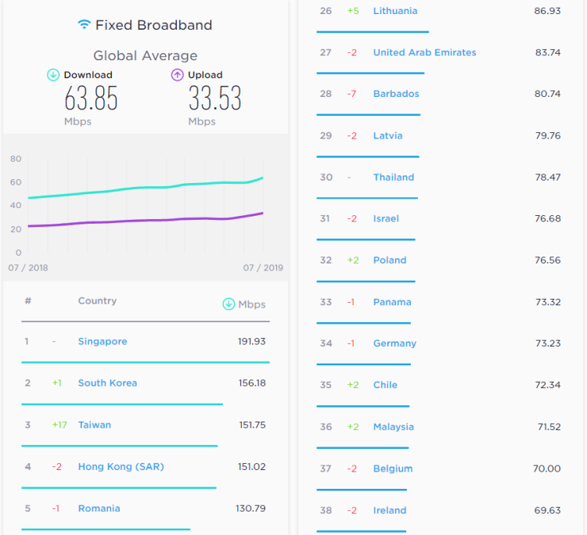Image resolution: width=587 pixels, height=535 pixels.
Task: Open the South Korea country link
Action: (107, 383)
